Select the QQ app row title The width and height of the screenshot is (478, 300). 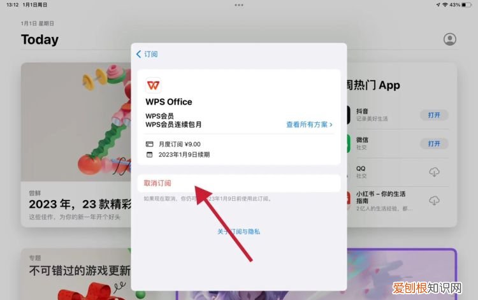361,168
